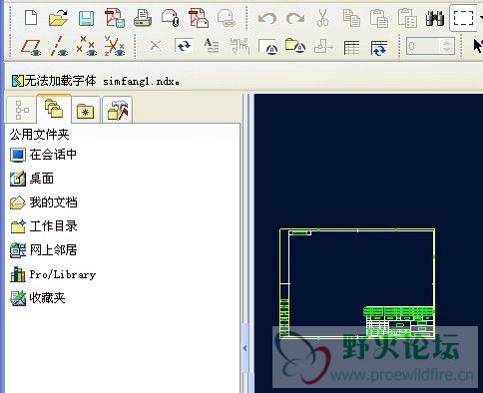The image size is (483, 393).
Task: Switch to the Favorites tab
Action: click(86, 110)
